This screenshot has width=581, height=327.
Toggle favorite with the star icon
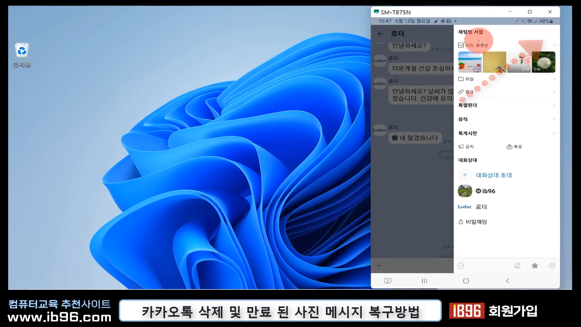point(535,266)
